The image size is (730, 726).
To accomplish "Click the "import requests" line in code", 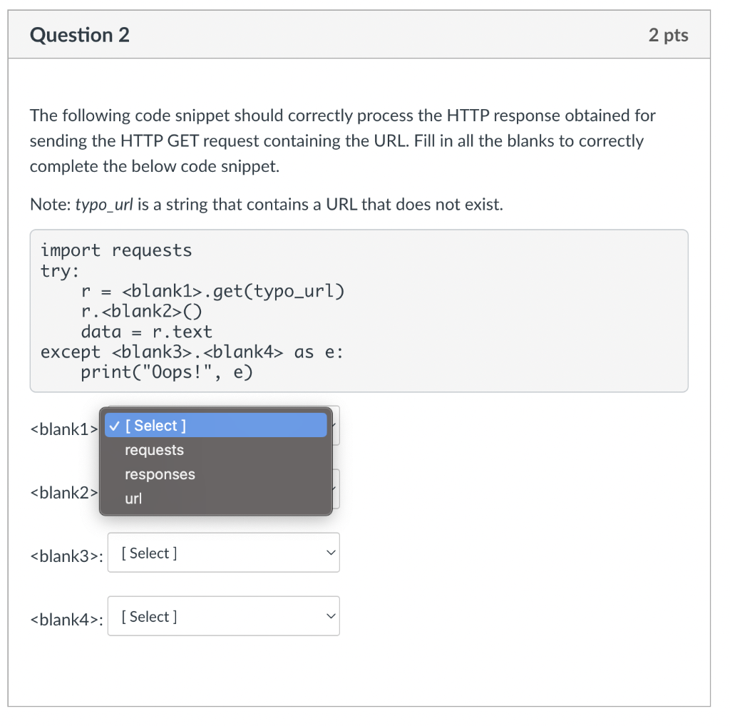I will tap(116, 250).
